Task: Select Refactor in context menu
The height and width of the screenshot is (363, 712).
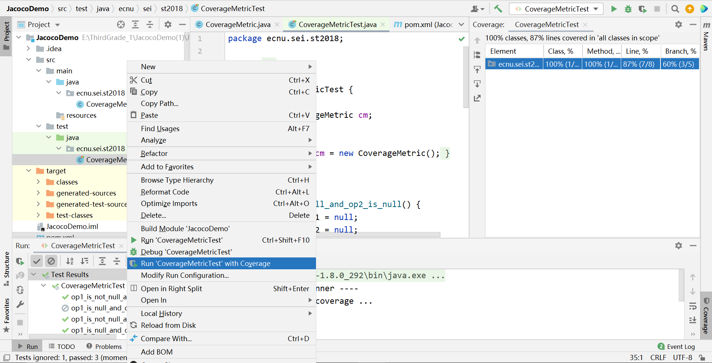Action: click(x=221, y=153)
